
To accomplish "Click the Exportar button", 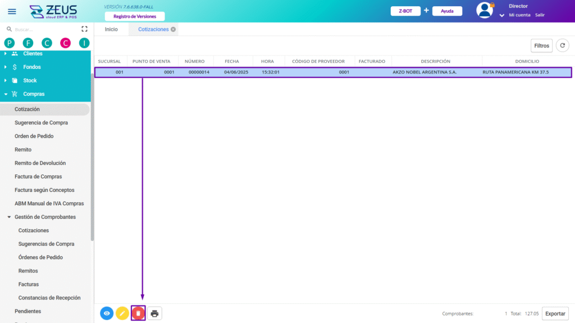I will [x=555, y=313].
